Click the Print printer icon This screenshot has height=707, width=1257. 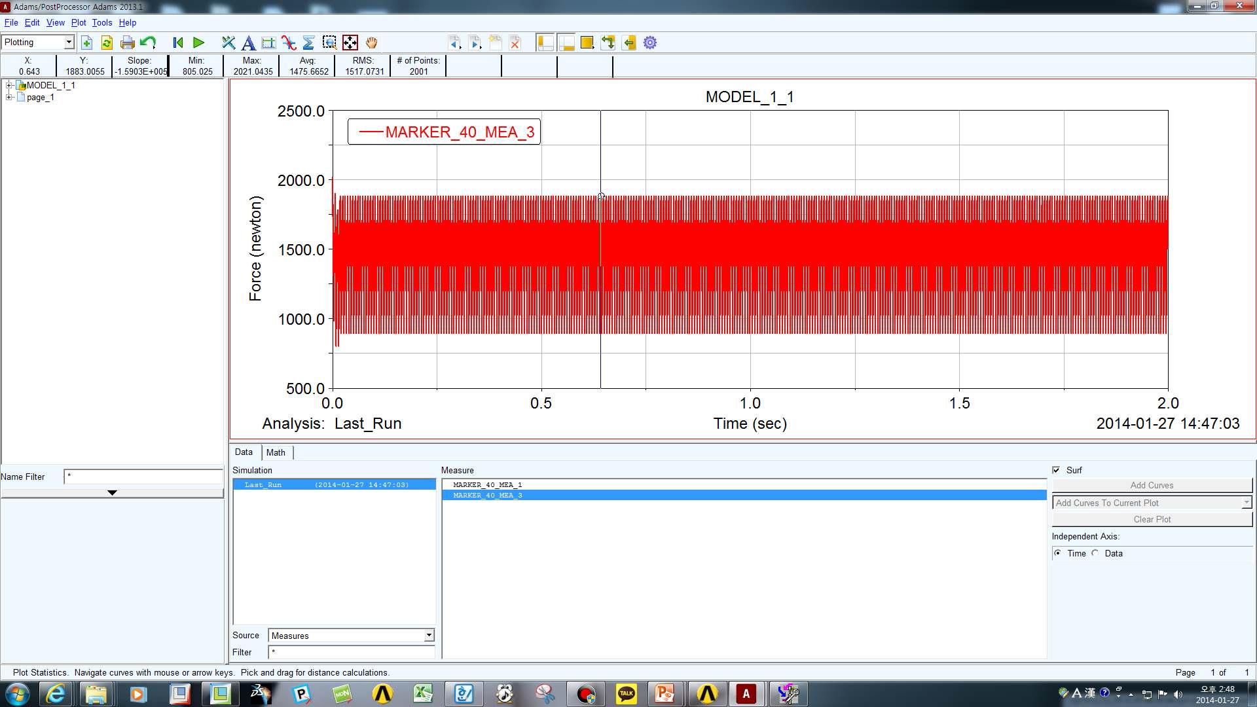coord(128,43)
